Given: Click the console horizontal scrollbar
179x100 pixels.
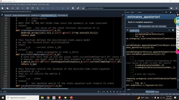Looking at the screenshot, I should click(129, 89).
